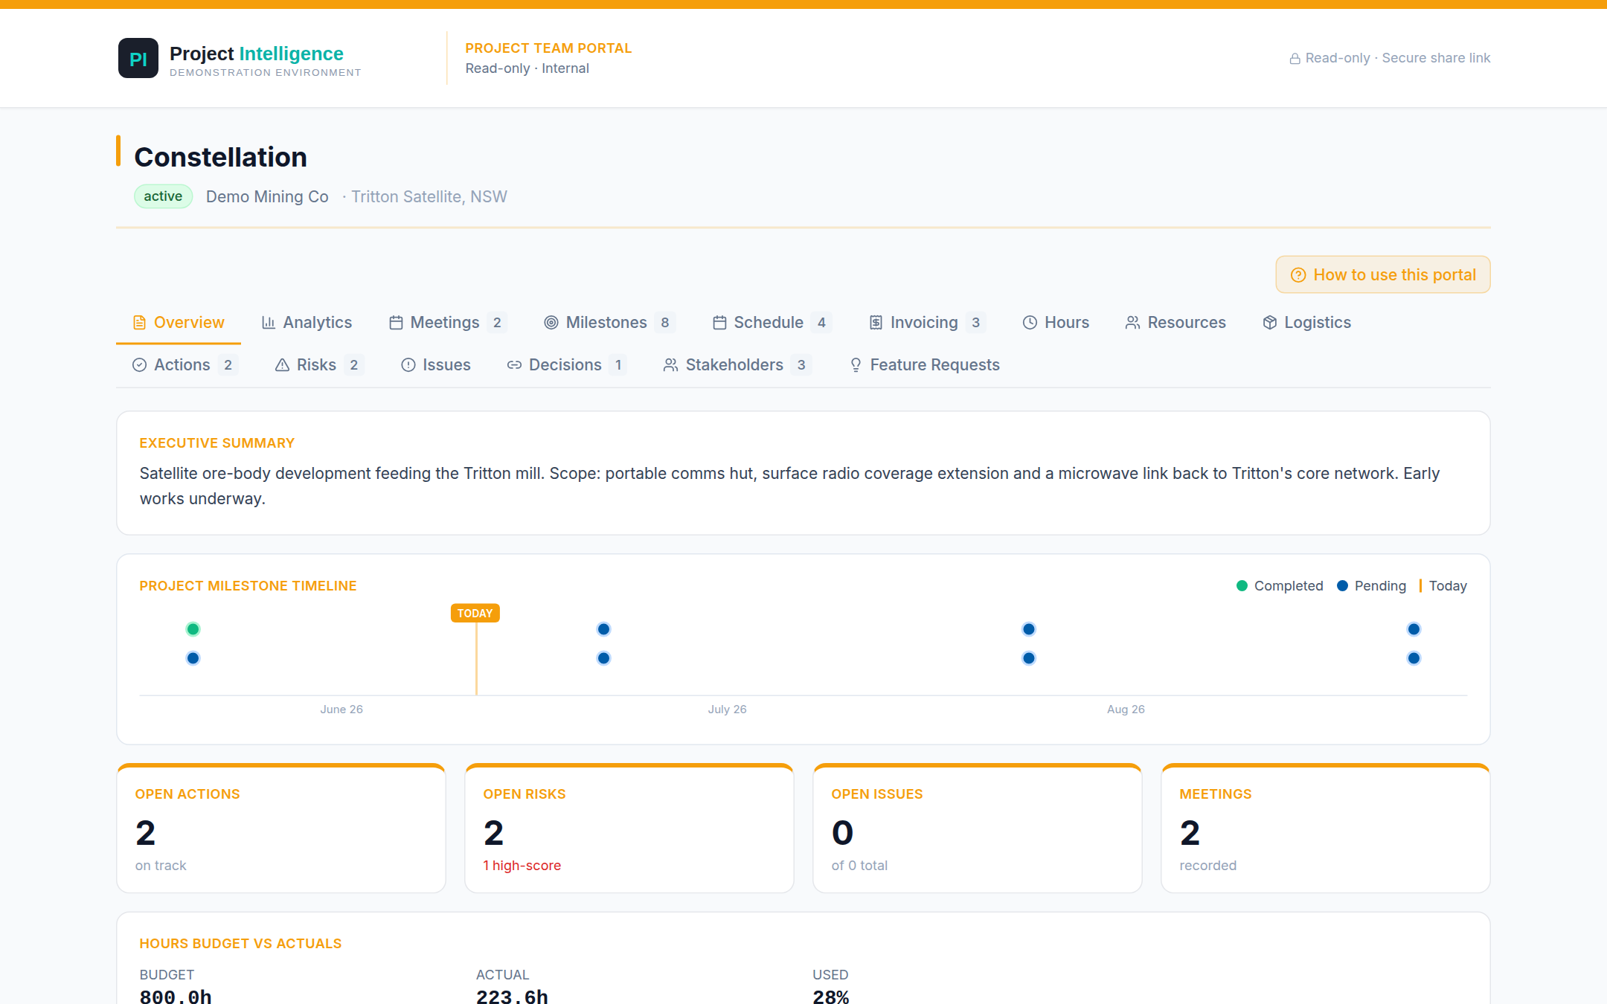
Task: View the Risks tab
Action: 318,365
